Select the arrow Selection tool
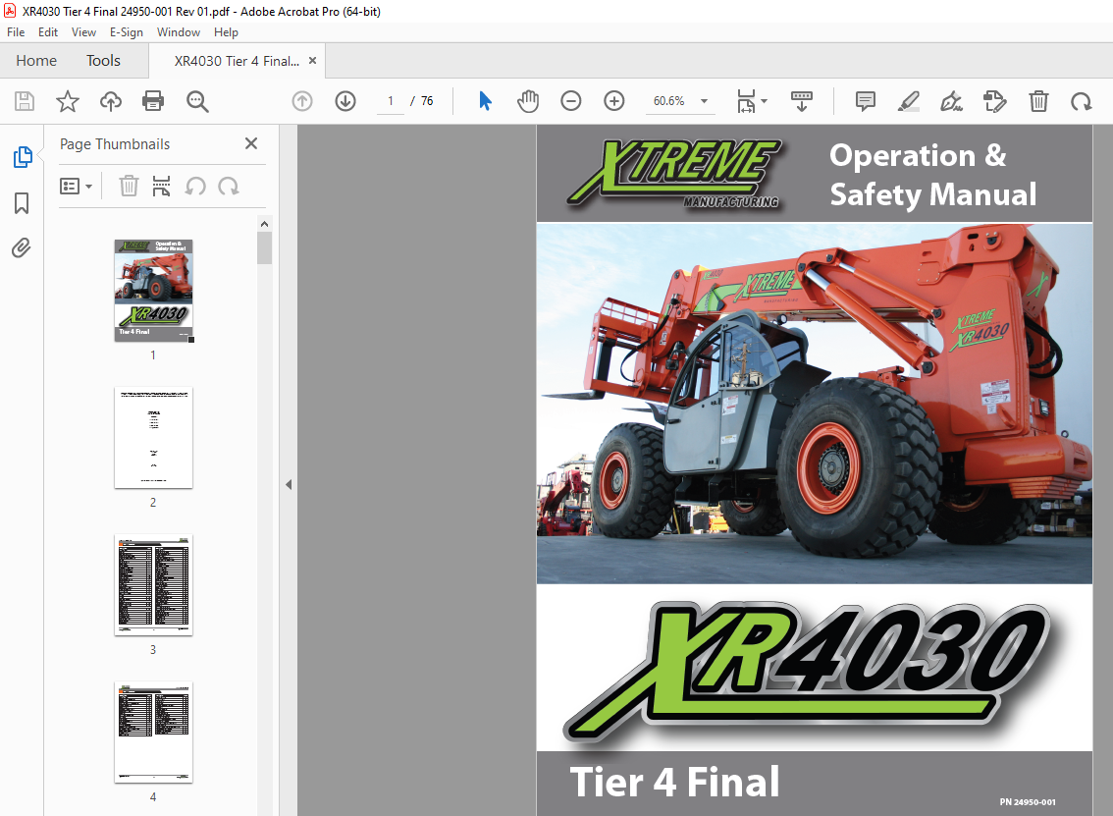 coord(486,101)
